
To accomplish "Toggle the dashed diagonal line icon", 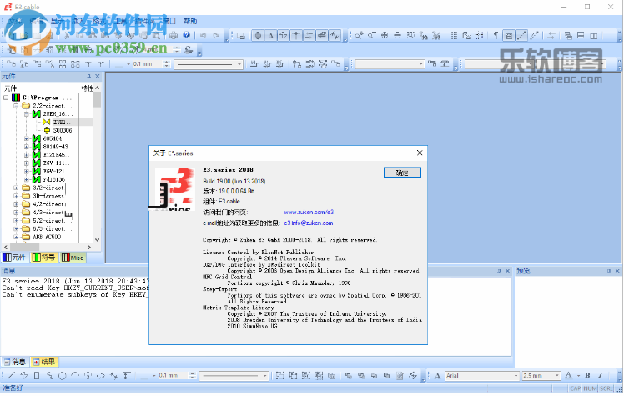I will coord(535,36).
